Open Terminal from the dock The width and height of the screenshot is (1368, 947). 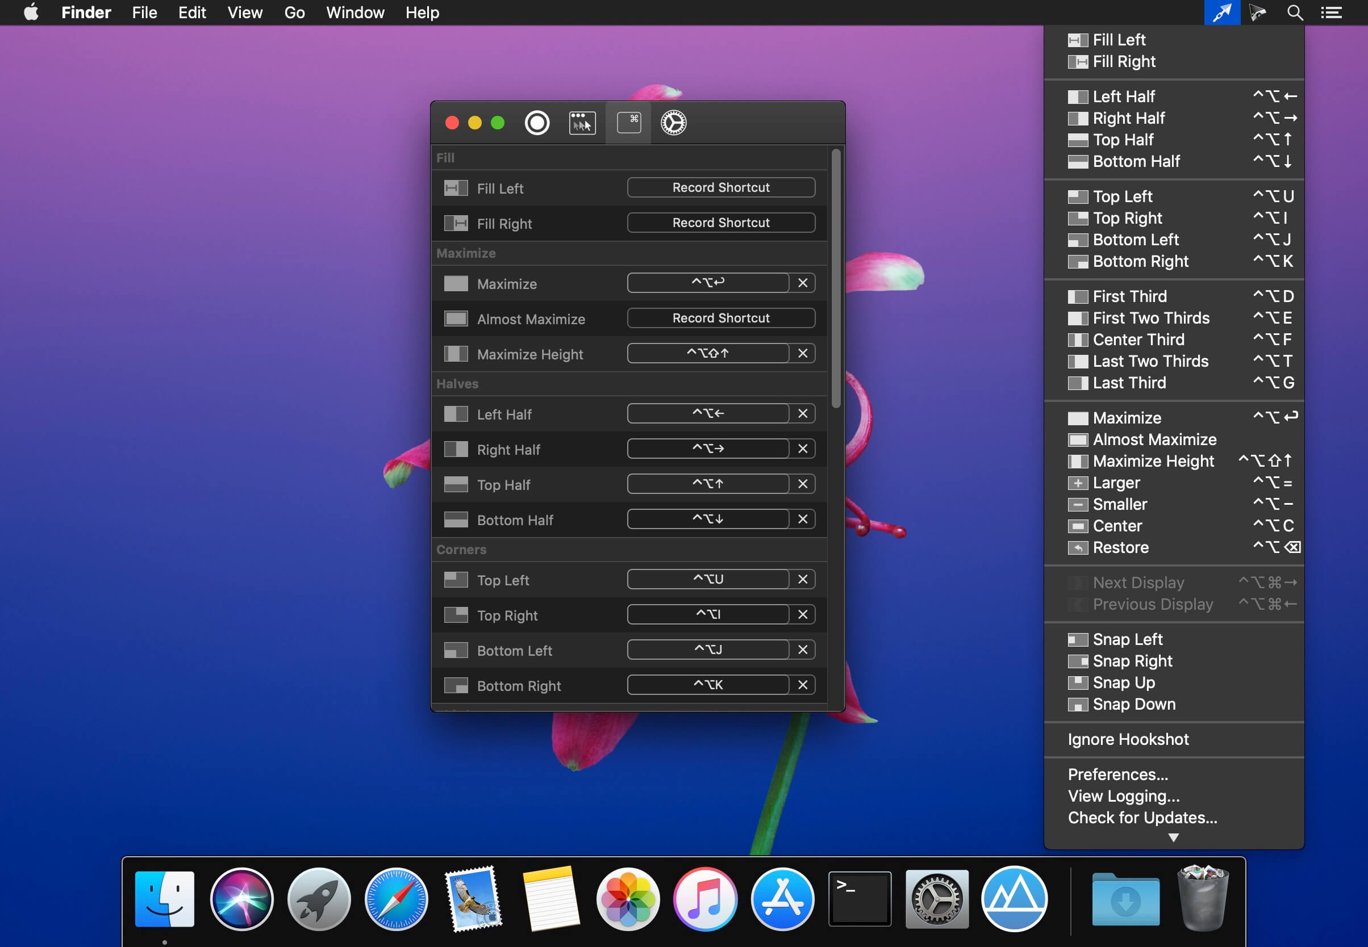(859, 898)
